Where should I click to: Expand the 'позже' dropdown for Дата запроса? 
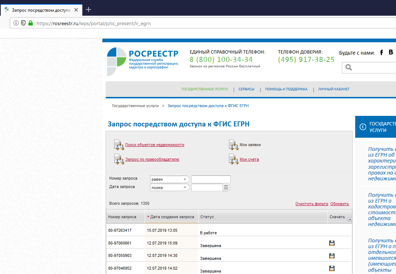[185, 188]
